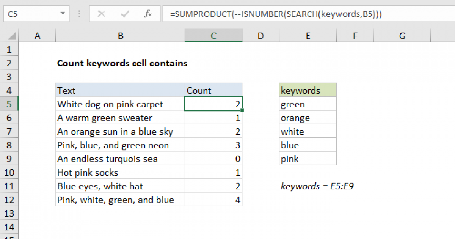Open Insert Function fx dialog
The height and width of the screenshot is (239, 455).
coord(148,14)
